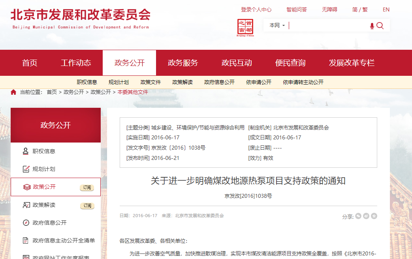The width and height of the screenshot is (412, 259).
Task: Click the 规划计划 sidebar edit icon
Action: tap(26, 169)
